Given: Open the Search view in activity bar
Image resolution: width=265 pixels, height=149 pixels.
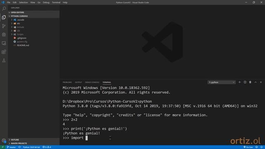Looking at the screenshot, I should point(4,8).
